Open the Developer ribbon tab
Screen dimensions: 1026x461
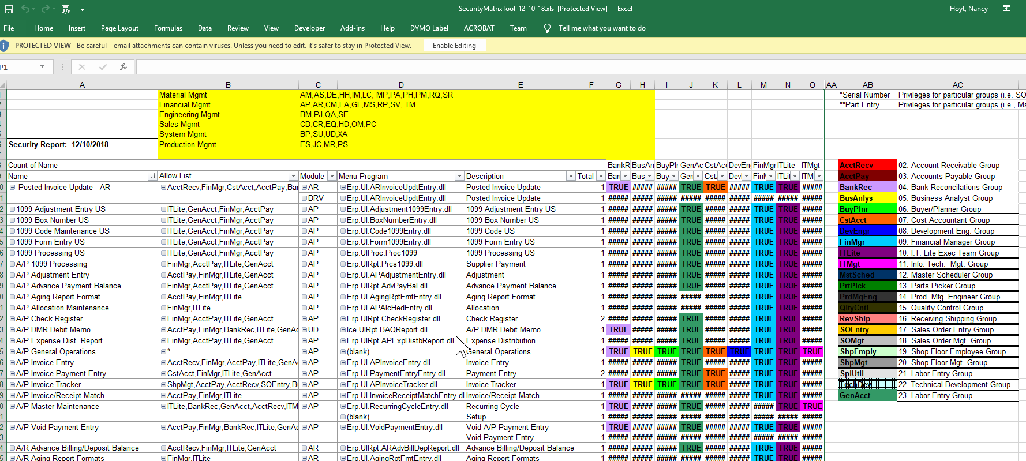click(x=309, y=28)
